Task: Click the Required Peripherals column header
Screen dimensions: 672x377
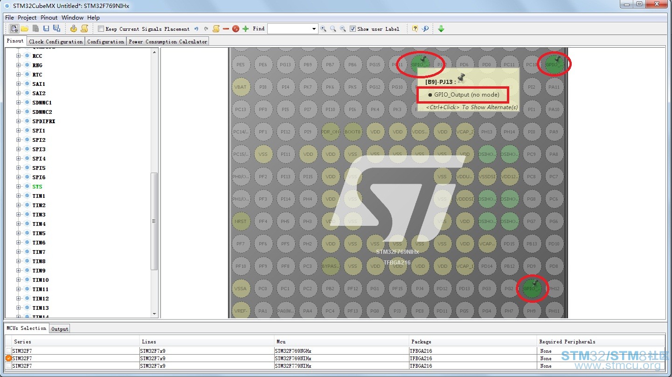Action: point(601,342)
